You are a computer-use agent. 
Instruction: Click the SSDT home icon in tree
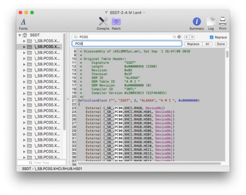point(25,35)
